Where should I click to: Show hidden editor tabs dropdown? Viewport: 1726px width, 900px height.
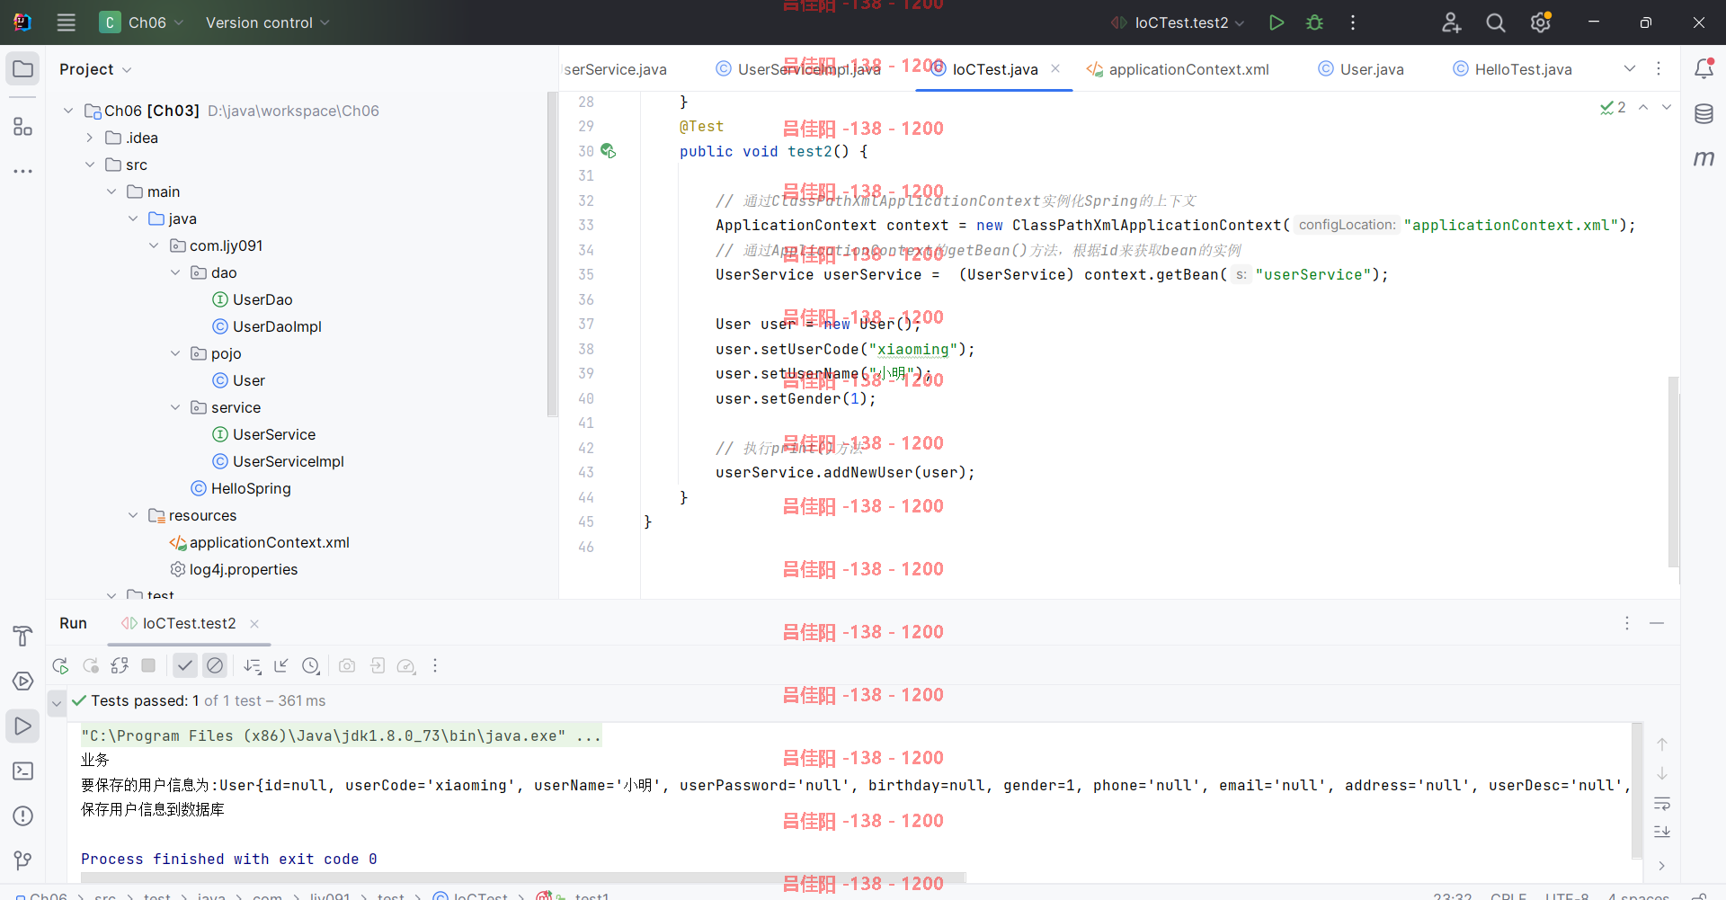[1630, 69]
